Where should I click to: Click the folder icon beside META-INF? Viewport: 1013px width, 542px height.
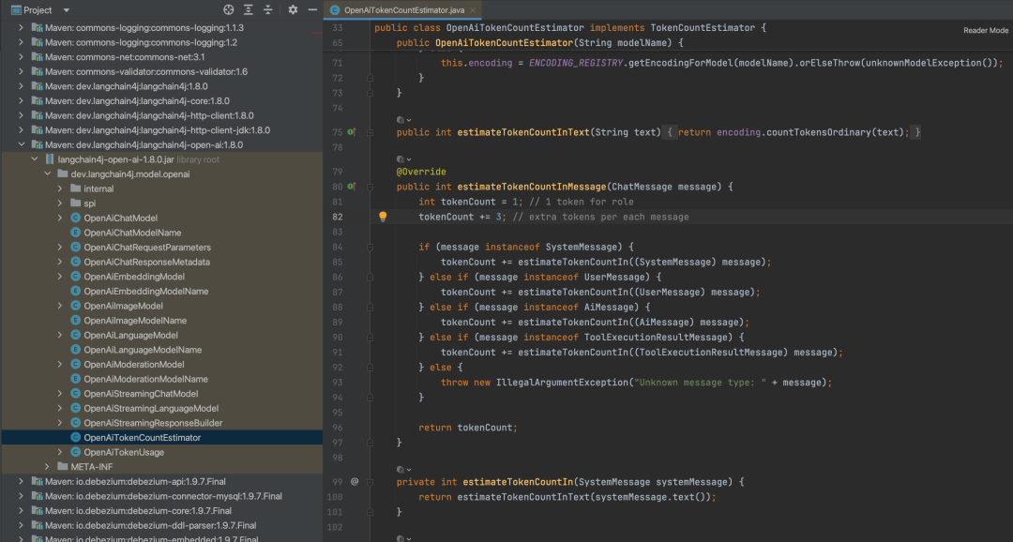coord(63,466)
